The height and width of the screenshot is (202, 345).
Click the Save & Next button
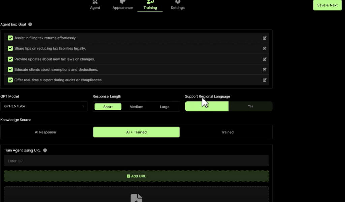pyautogui.click(x=327, y=5)
